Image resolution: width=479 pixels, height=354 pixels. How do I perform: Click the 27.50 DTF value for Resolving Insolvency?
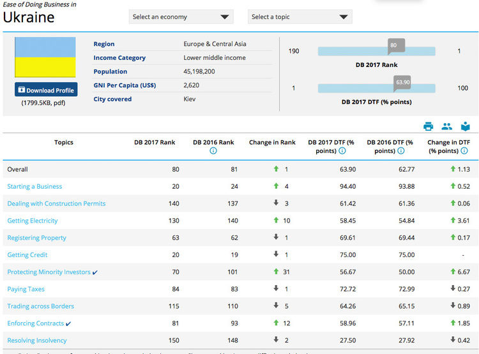(348, 340)
